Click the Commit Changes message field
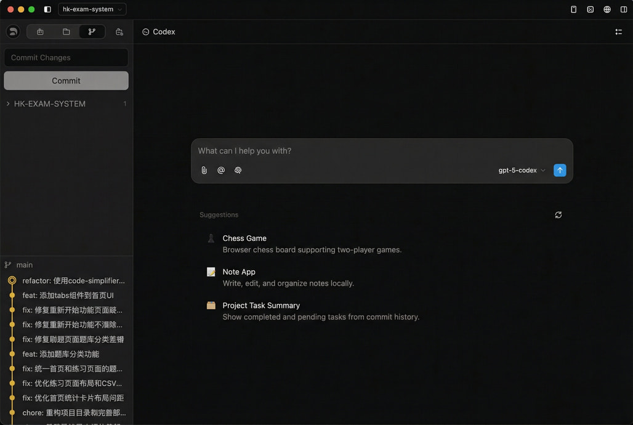633x425 pixels. (x=66, y=58)
